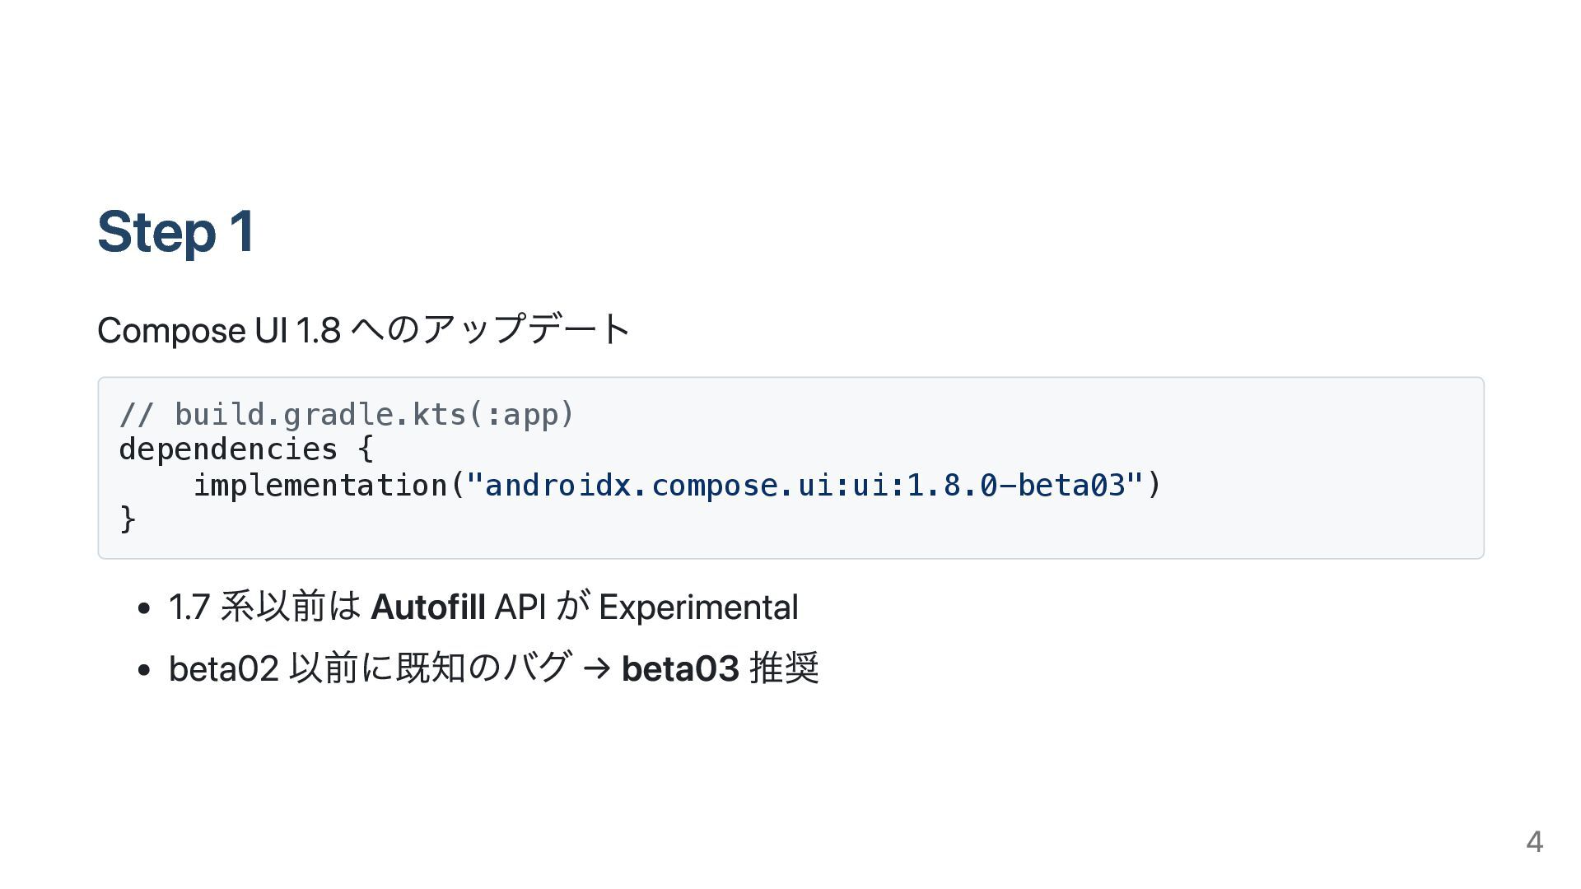Click the "以前に既知のバグ" text
This screenshot has height=889, width=1581.
(429, 668)
